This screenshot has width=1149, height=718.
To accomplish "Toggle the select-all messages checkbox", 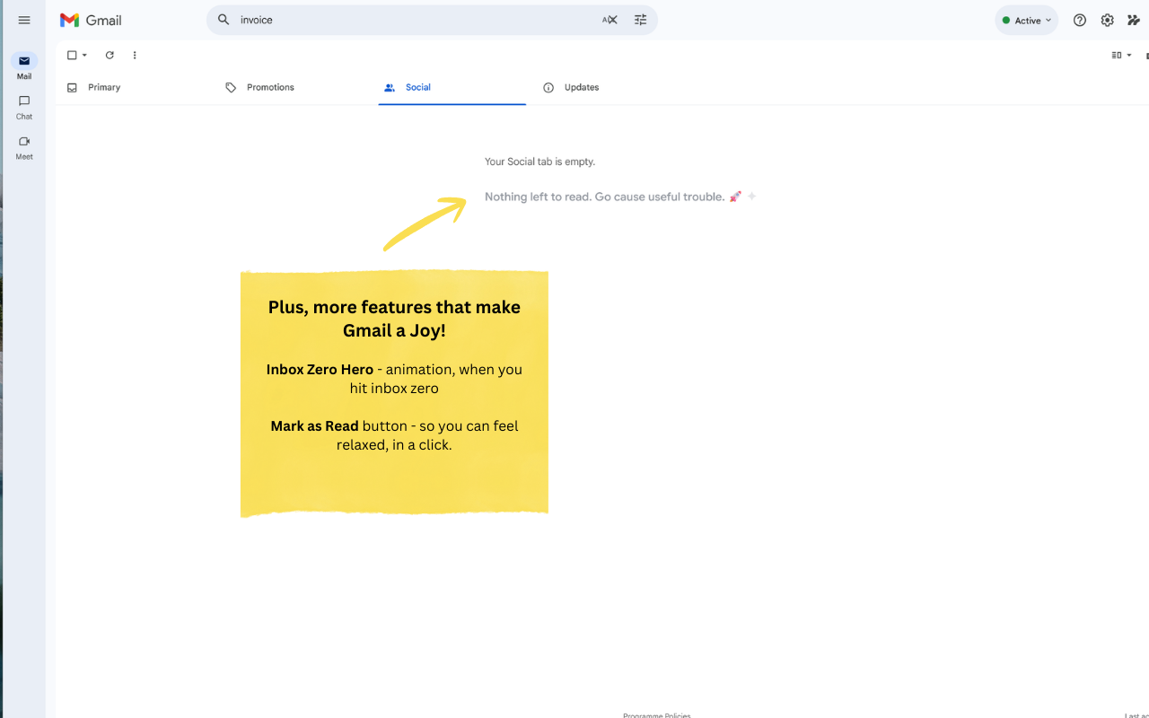I will pos(72,55).
